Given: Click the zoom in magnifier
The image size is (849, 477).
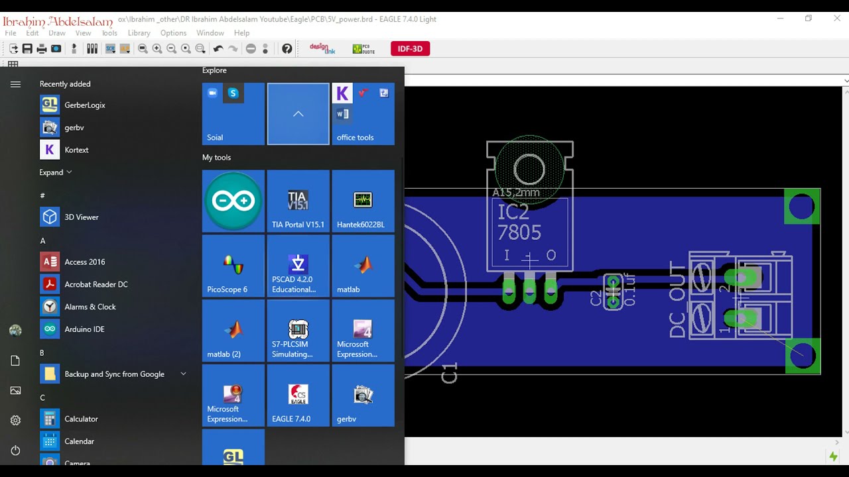Looking at the screenshot, I should tap(157, 48).
